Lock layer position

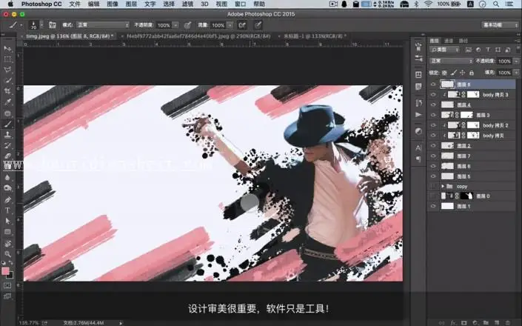pos(463,73)
